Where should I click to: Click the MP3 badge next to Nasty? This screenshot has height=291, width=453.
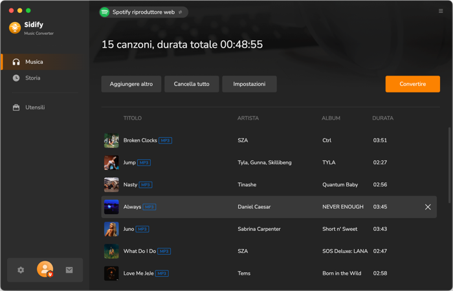click(146, 185)
